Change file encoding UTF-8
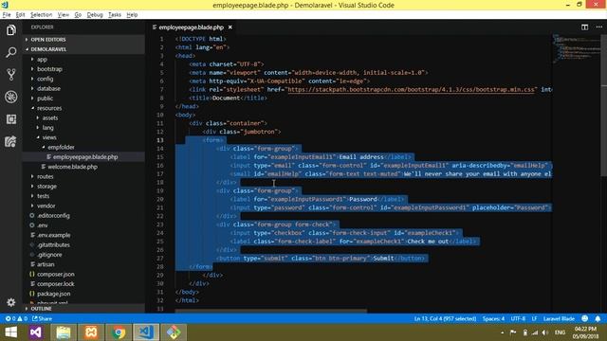 click(518, 318)
